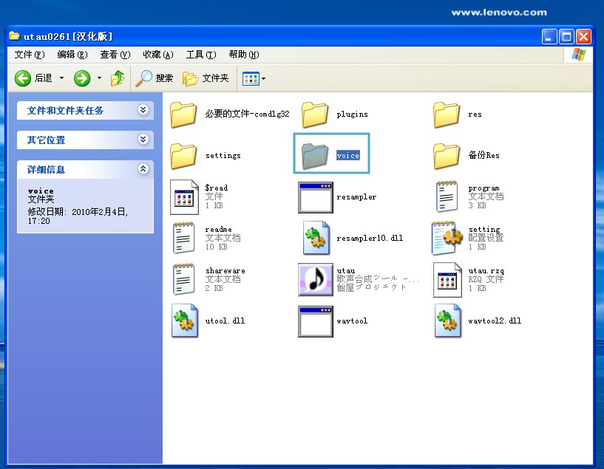Collapse the 详细信息 panel
The width and height of the screenshot is (604, 469).
[143, 168]
